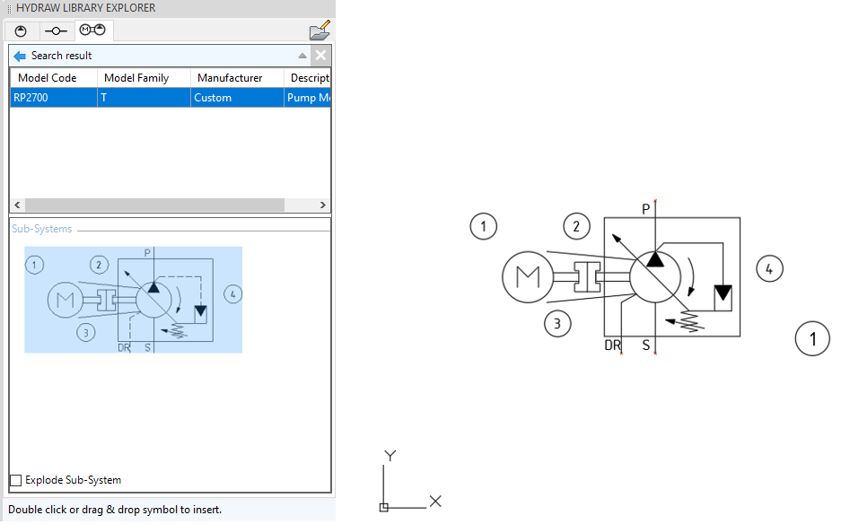The image size is (841, 524).
Task: Click the Manufacturer column header
Action: click(x=230, y=78)
